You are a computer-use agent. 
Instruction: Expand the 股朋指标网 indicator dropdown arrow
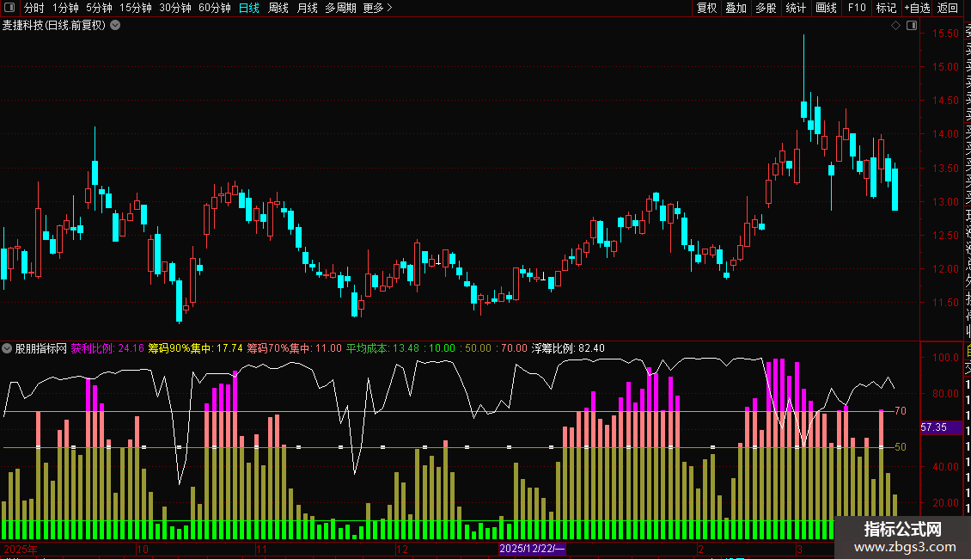(7, 348)
